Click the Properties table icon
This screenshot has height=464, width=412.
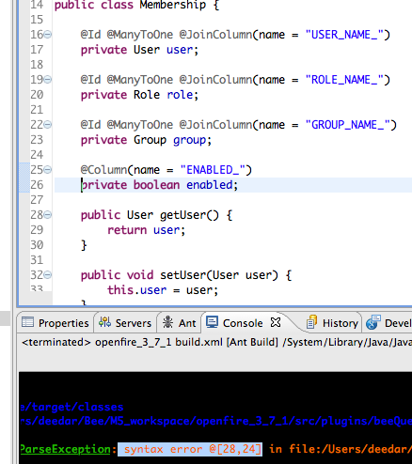point(27,322)
